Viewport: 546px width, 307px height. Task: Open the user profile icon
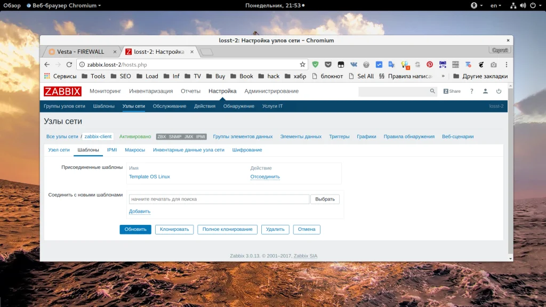tap(485, 91)
